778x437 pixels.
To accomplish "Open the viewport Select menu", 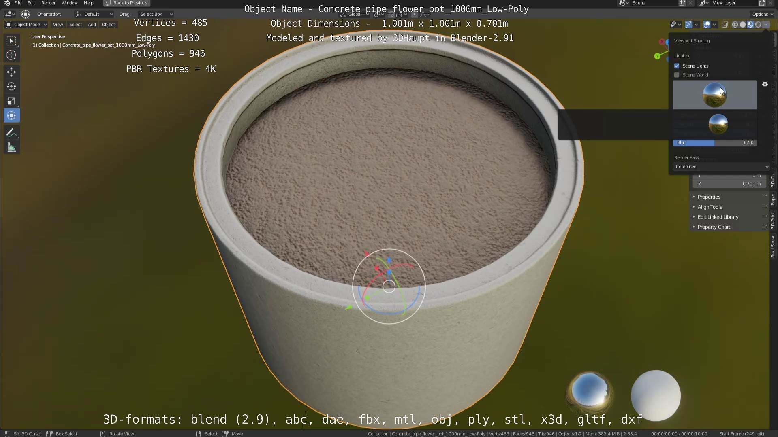I will (x=75, y=25).
